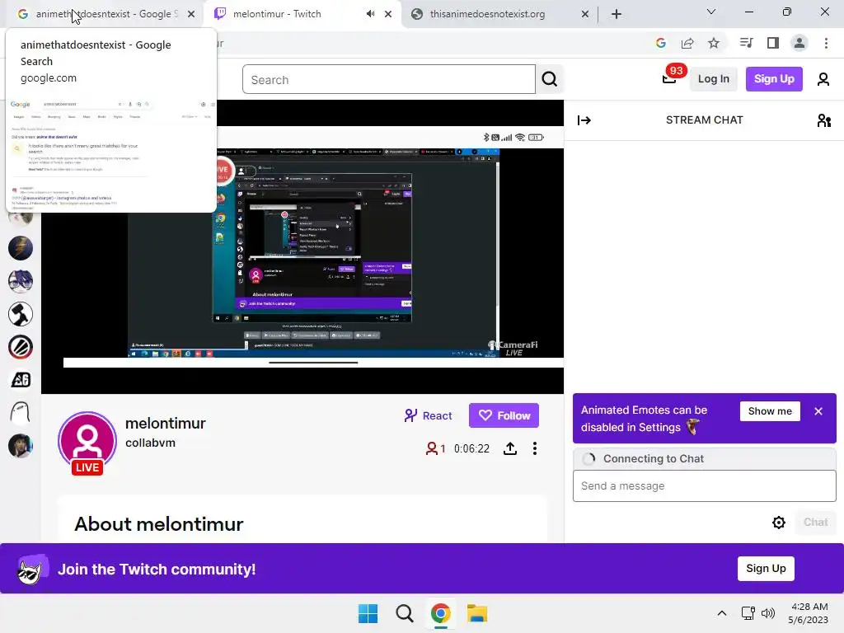Close the melontimur Twitch tab

click(388, 14)
